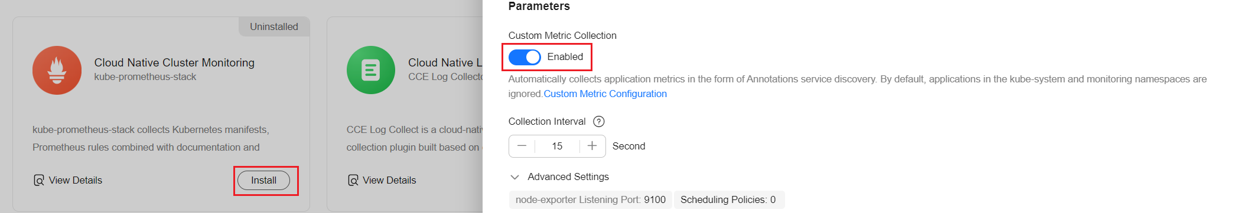
Task: View Details of CCE Log Collect plugin
Action: coord(389,180)
